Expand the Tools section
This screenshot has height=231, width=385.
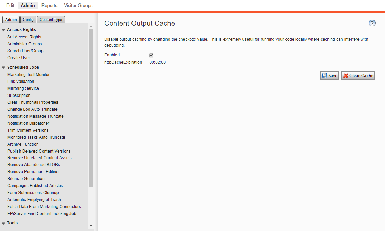pos(3,223)
